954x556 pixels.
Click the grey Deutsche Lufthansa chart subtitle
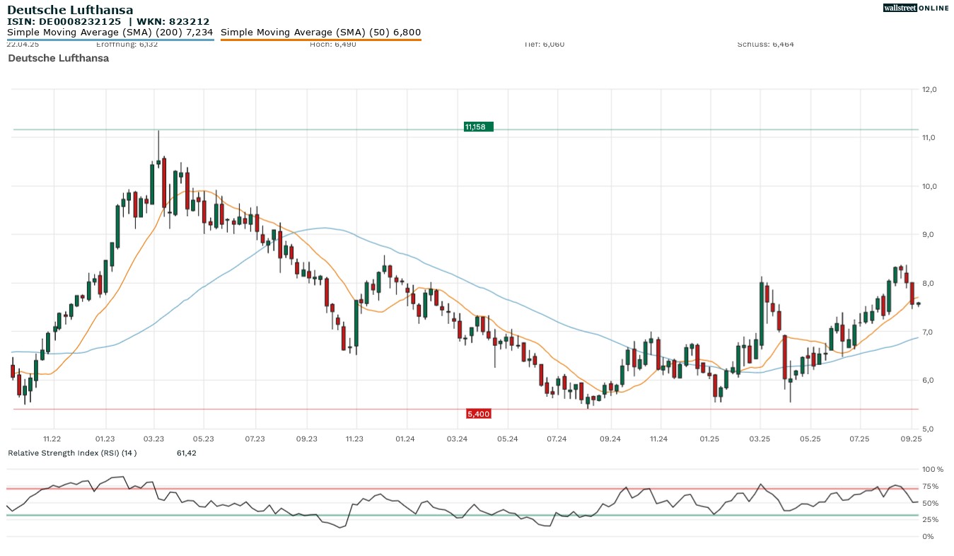pyautogui.click(x=59, y=58)
